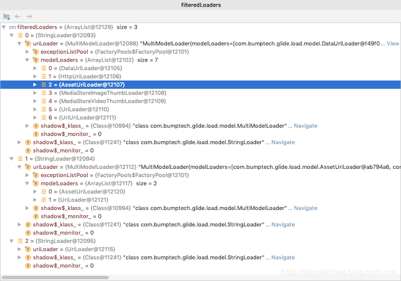Click field icon of modelLoaders ArrayList@12117
The width and height of the screenshot is (401, 281).
[36, 183]
